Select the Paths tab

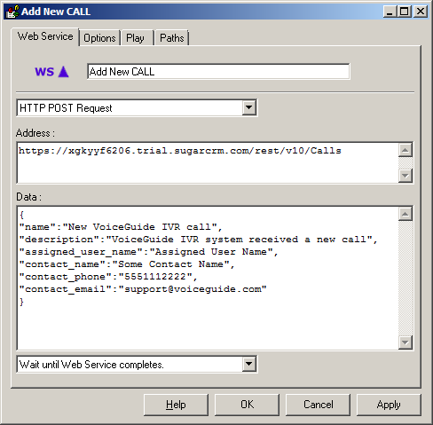click(x=172, y=38)
